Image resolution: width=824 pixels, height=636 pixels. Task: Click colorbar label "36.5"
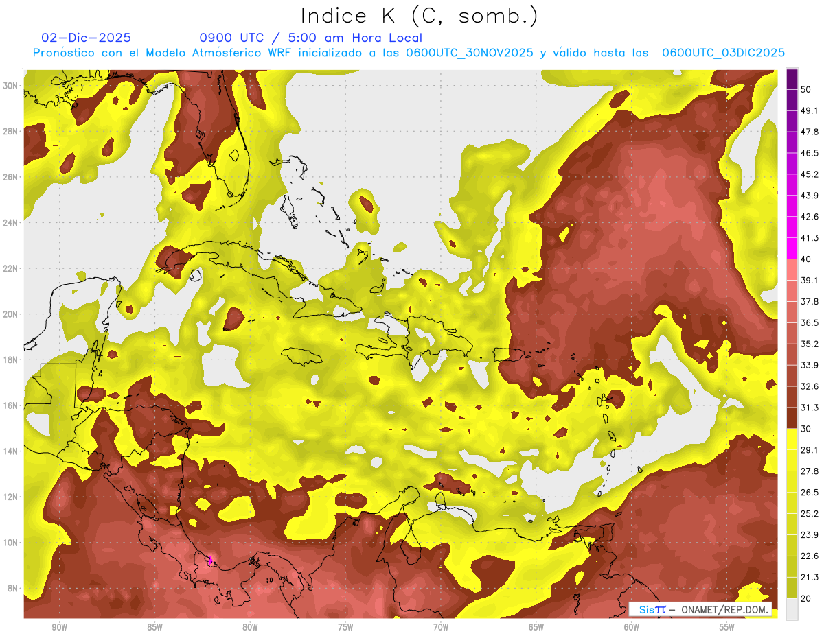(810, 322)
